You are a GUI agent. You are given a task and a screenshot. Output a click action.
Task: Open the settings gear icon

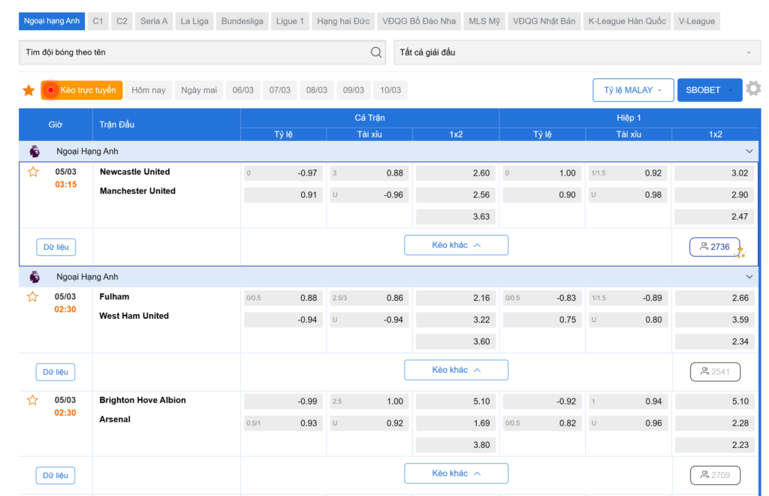(753, 89)
